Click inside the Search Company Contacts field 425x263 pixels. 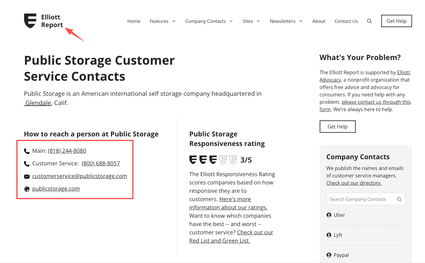tap(357, 199)
